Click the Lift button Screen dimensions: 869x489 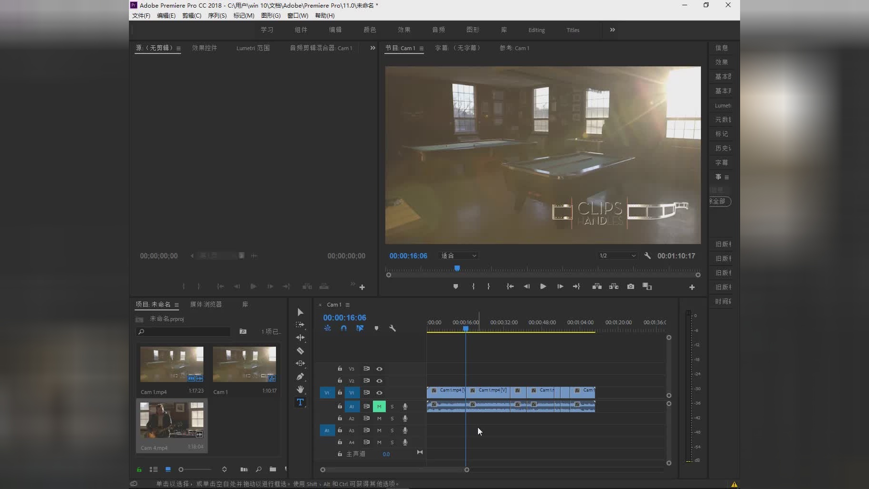[x=597, y=287]
